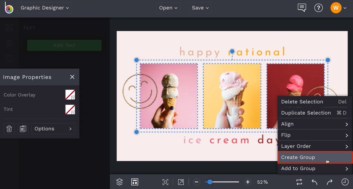
Task: Expand the account menu chevron
Action: pyautogui.click(x=345, y=8)
